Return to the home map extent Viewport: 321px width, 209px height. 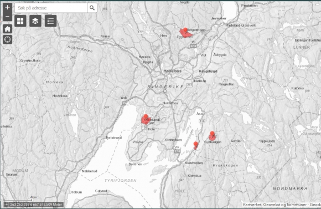pos(7,29)
